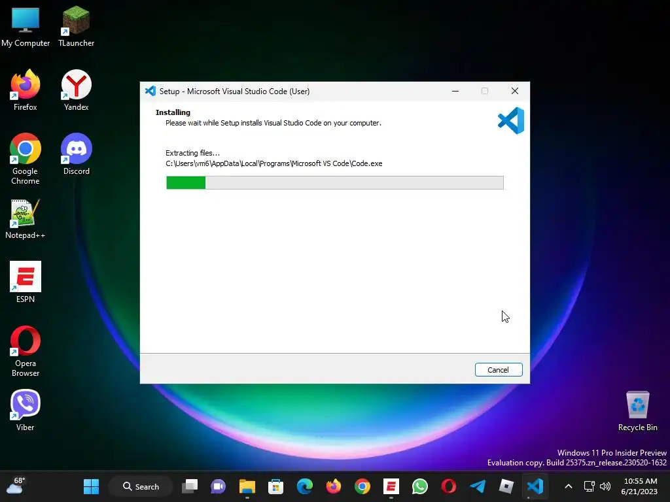Screen dimensions: 670x502
Task: Minimize the VS Code Setup window
Action: tap(455, 91)
